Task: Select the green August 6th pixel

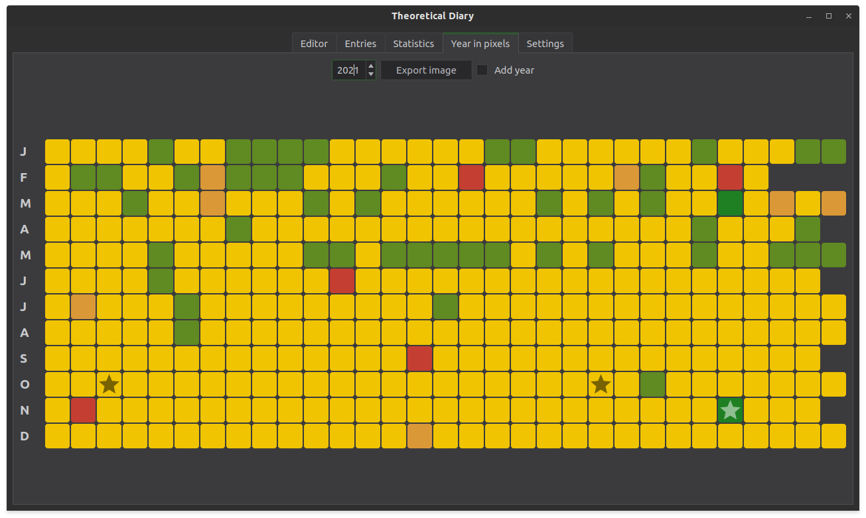Action: [x=187, y=332]
